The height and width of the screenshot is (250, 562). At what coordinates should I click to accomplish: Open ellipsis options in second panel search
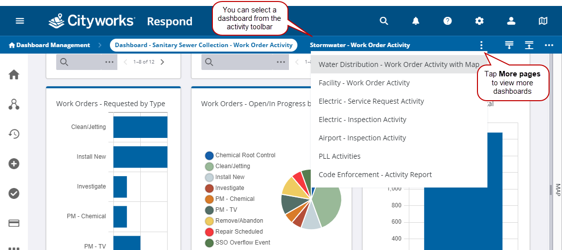coord(281,62)
